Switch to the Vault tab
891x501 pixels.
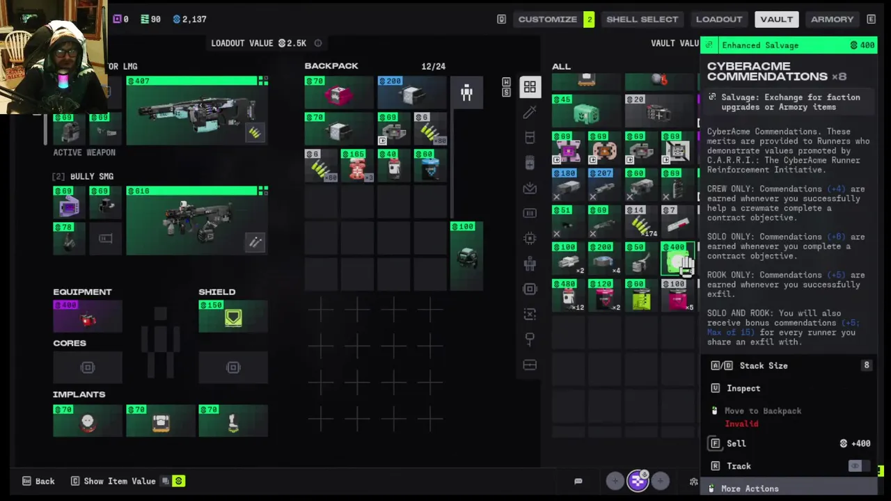point(776,19)
